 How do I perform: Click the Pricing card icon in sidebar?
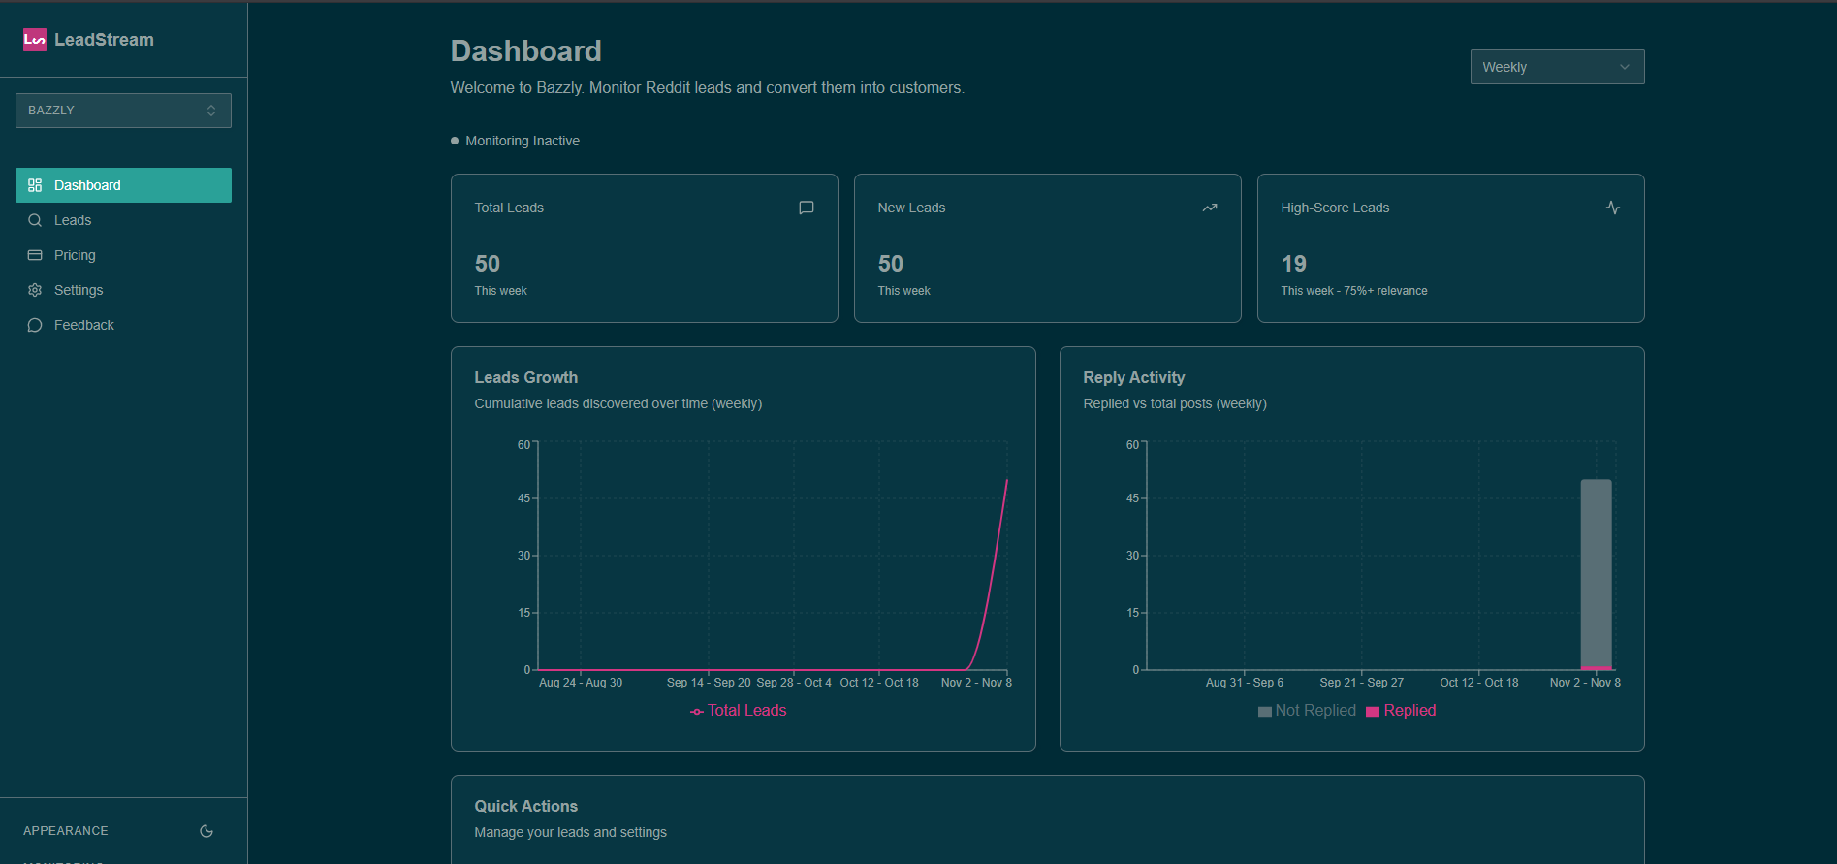[35, 255]
